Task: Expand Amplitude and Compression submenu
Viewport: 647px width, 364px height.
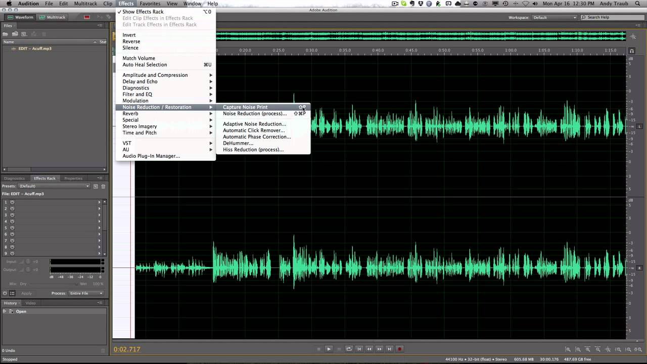Action: point(166,75)
